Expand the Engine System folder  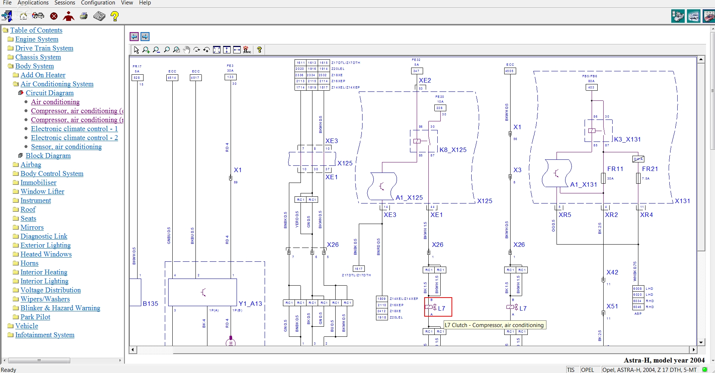[x=10, y=39]
